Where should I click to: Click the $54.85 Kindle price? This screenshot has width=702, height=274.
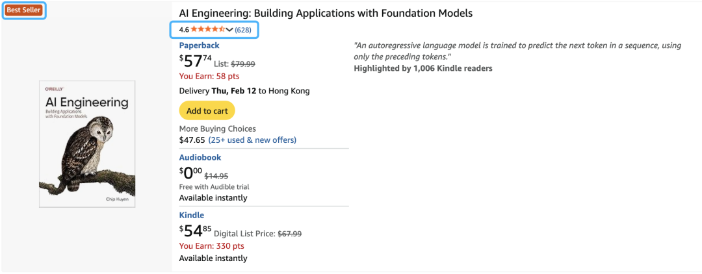[x=195, y=231]
